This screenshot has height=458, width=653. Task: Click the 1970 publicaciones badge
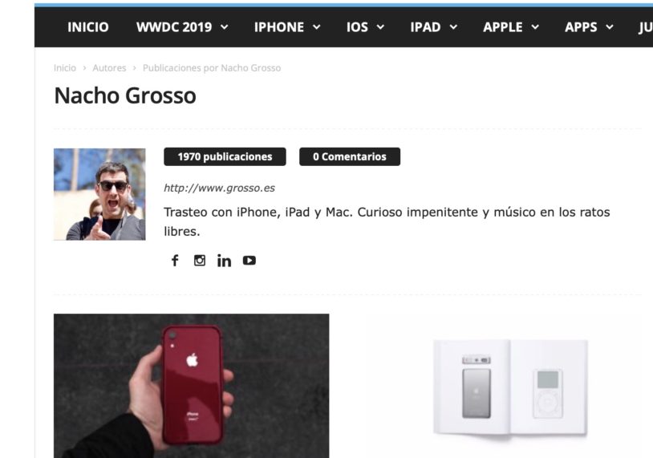coord(225,156)
